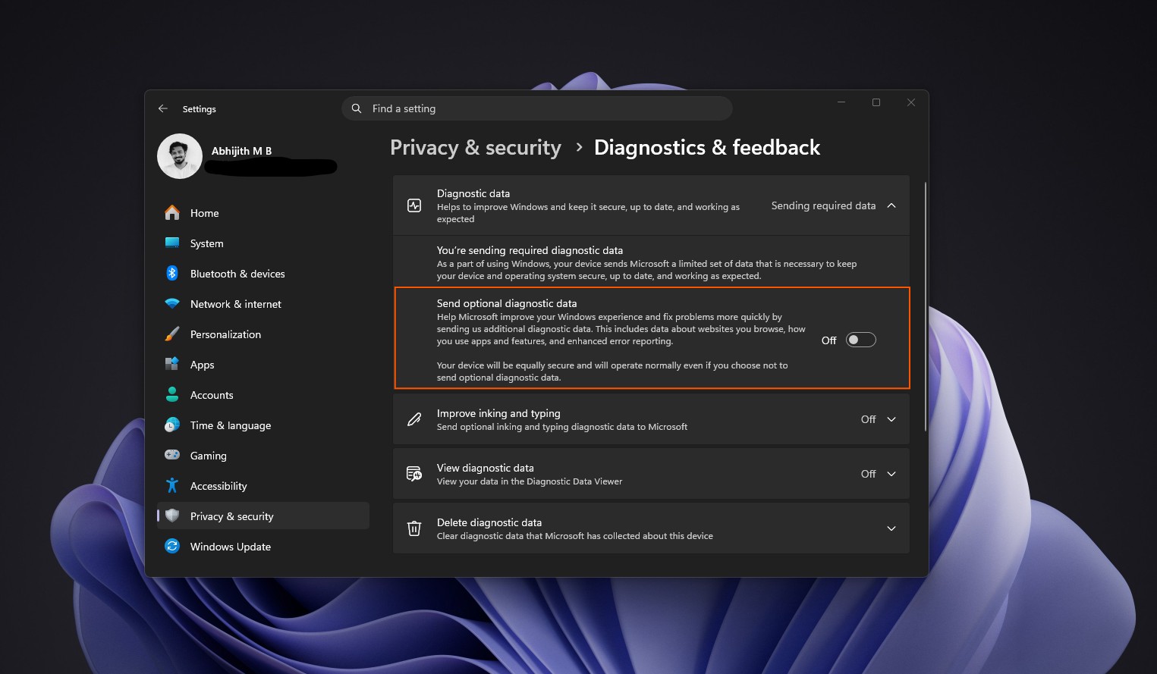Go back with the Settings back arrow

[163, 108]
